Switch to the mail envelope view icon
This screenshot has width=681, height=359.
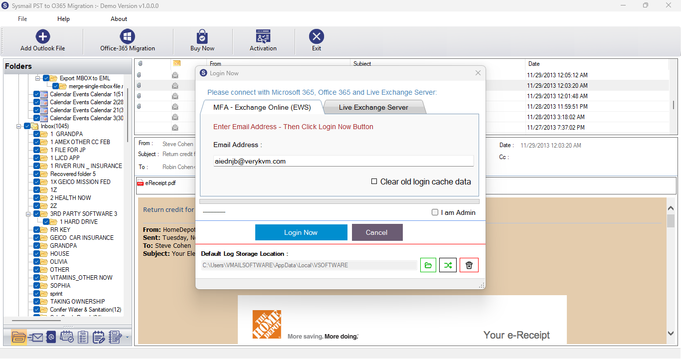35,337
